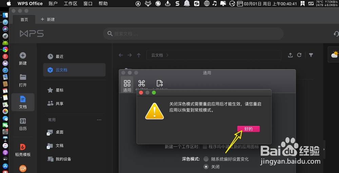Viewport: 339px width, 173px height.
Task: Open 星标 starred documents
Action: click(x=74, y=90)
